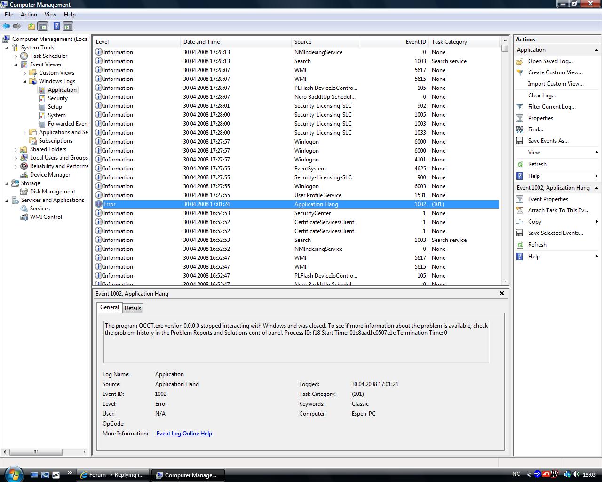The image size is (602, 482).
Task: Click Properties in Actions pane
Action: pyautogui.click(x=540, y=118)
